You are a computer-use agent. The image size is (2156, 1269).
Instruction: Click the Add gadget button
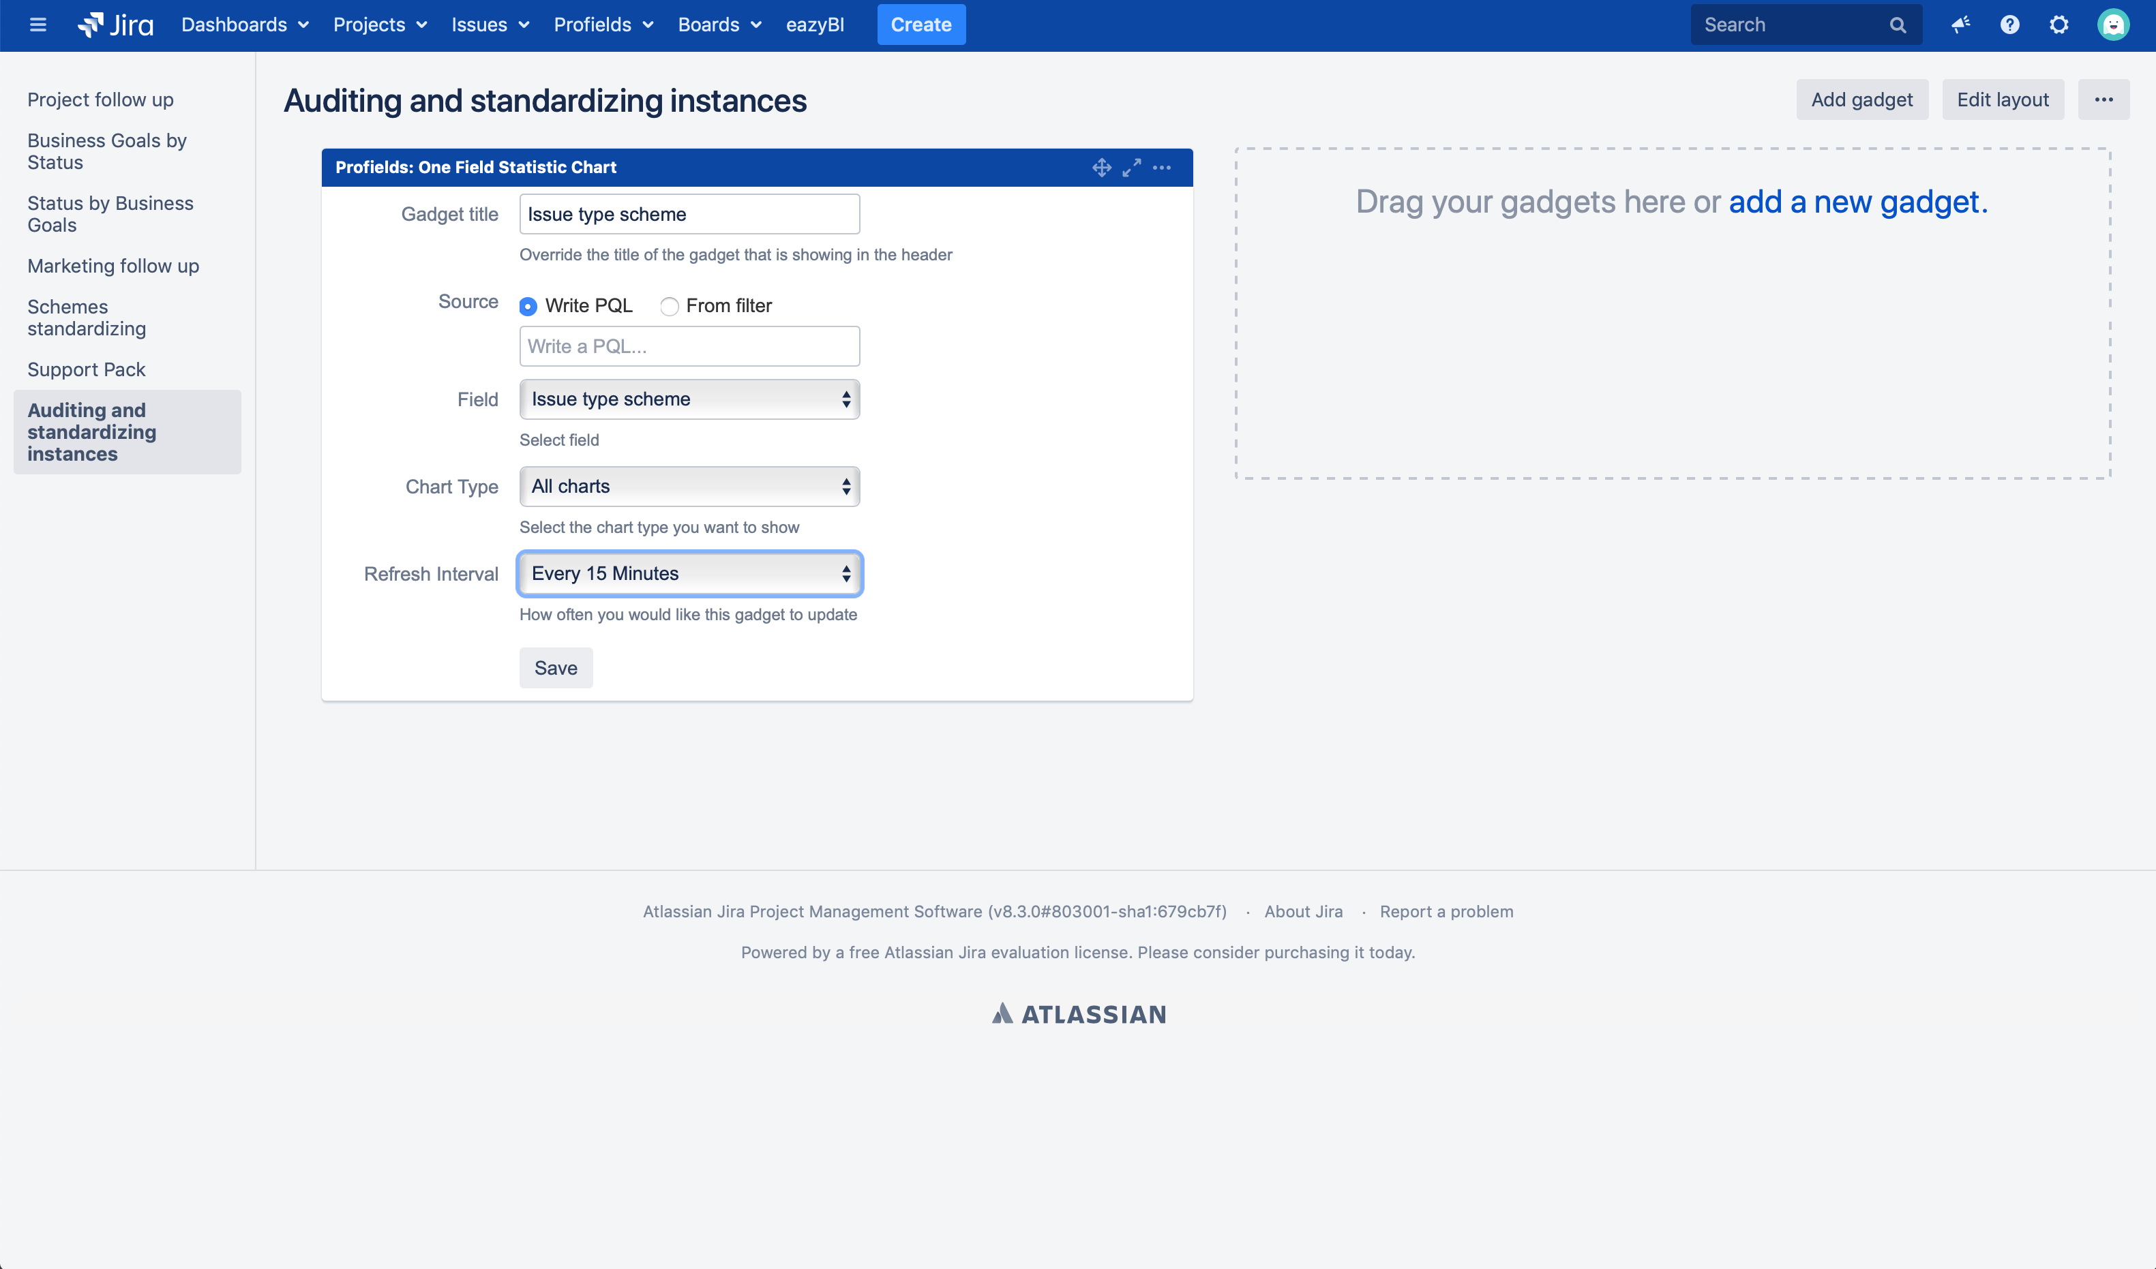pos(1861,98)
